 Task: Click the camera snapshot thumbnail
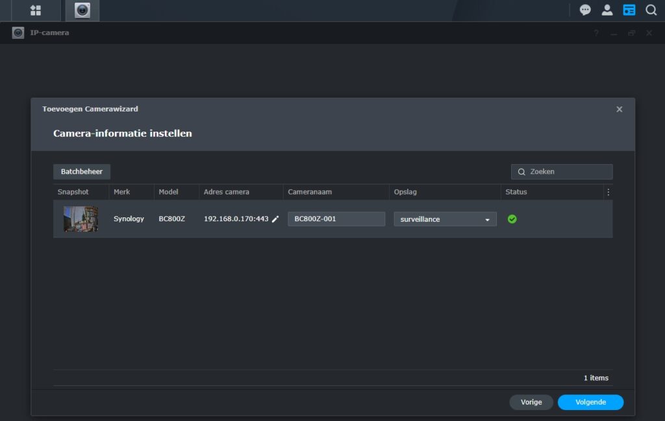[81, 219]
